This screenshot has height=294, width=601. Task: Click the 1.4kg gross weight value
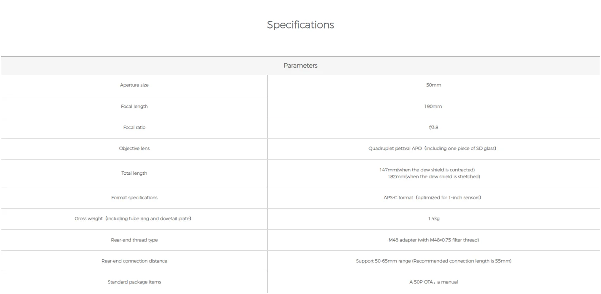pos(433,219)
